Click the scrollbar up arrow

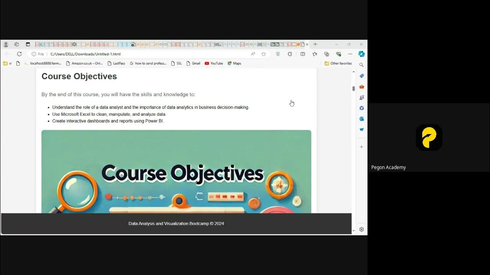tap(354, 71)
